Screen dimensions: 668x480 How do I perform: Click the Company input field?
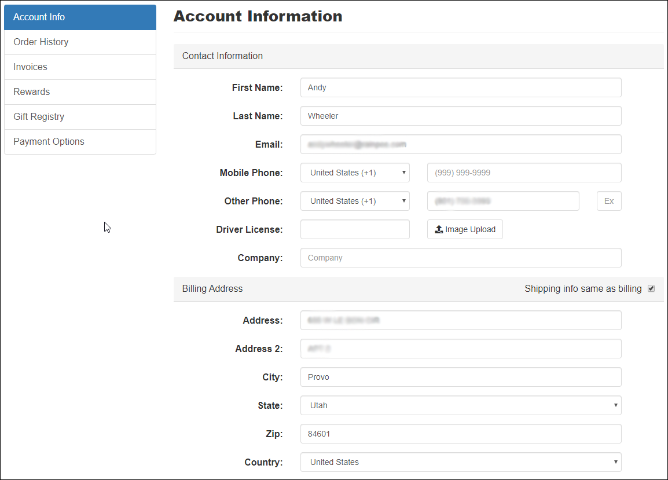(461, 258)
